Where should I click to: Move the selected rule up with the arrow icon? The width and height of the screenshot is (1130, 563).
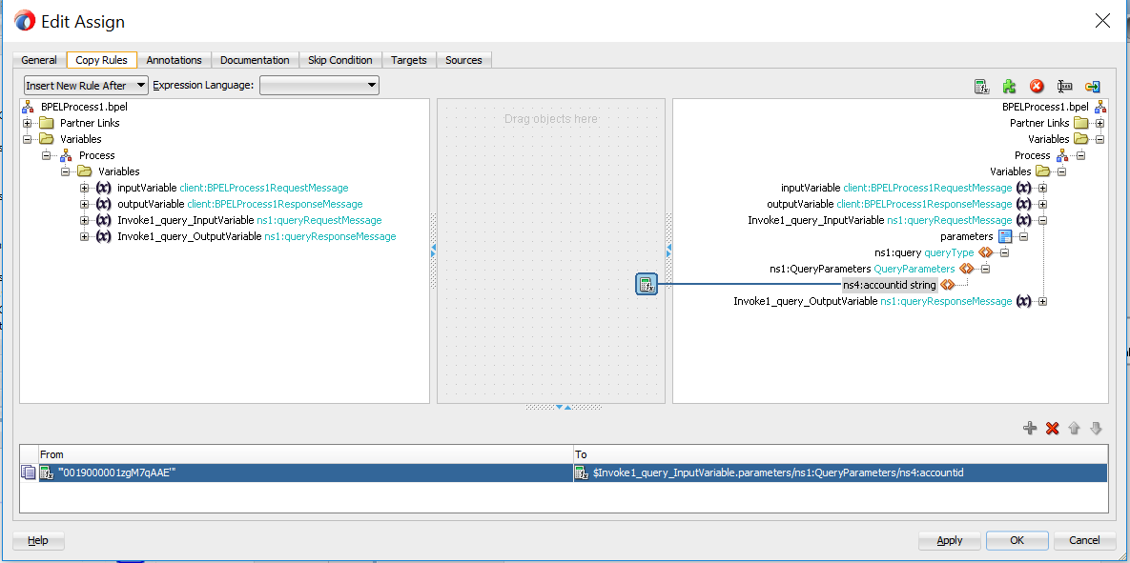pyautogui.click(x=1074, y=428)
